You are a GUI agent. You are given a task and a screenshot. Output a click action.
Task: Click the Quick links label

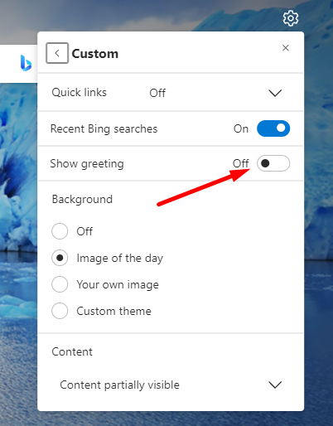79,93
